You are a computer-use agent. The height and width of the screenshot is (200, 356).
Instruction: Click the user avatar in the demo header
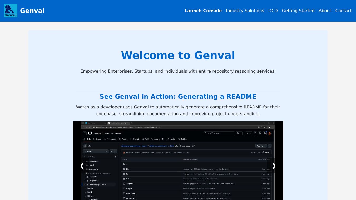pyautogui.click(x=270, y=133)
